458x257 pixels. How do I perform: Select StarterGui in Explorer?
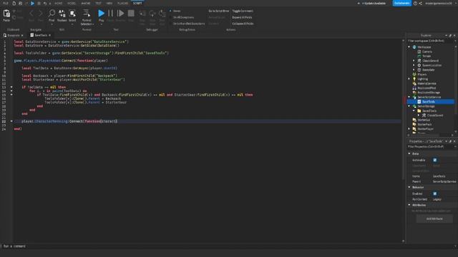coord(424,120)
